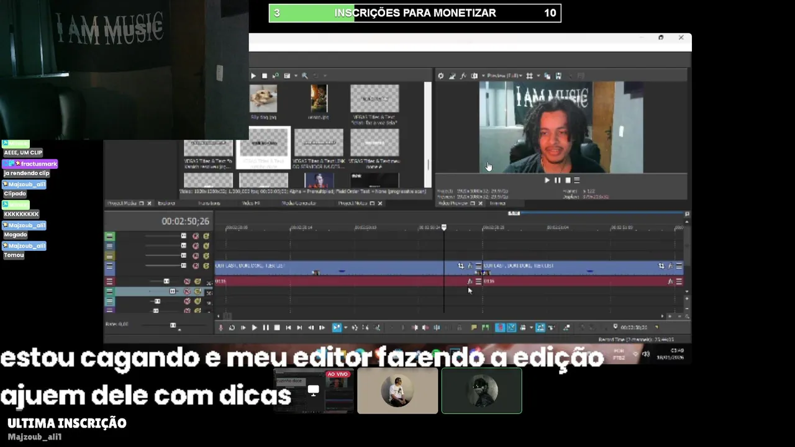This screenshot has height=447, width=795.
Task: Open Split Screen dropdown arrow
Action: coord(483,76)
